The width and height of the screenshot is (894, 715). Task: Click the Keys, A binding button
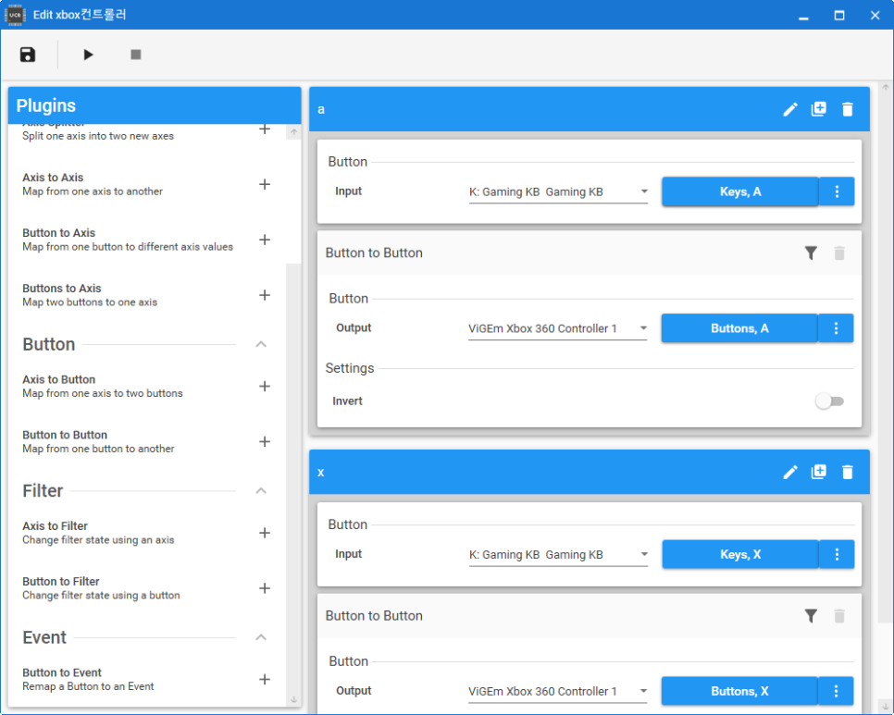click(x=740, y=191)
